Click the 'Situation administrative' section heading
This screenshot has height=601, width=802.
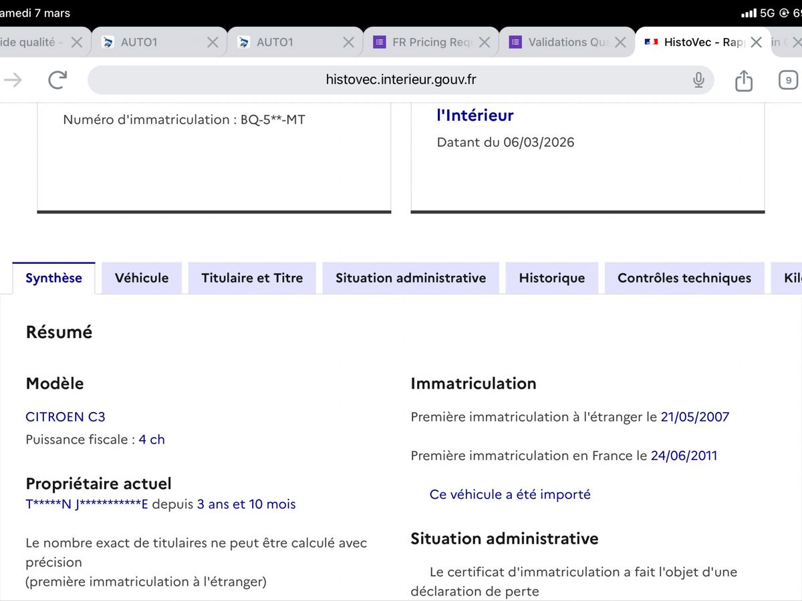(505, 538)
